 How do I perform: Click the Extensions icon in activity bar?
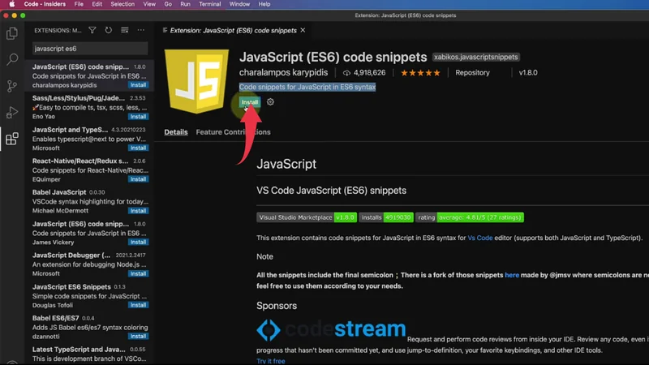click(12, 140)
